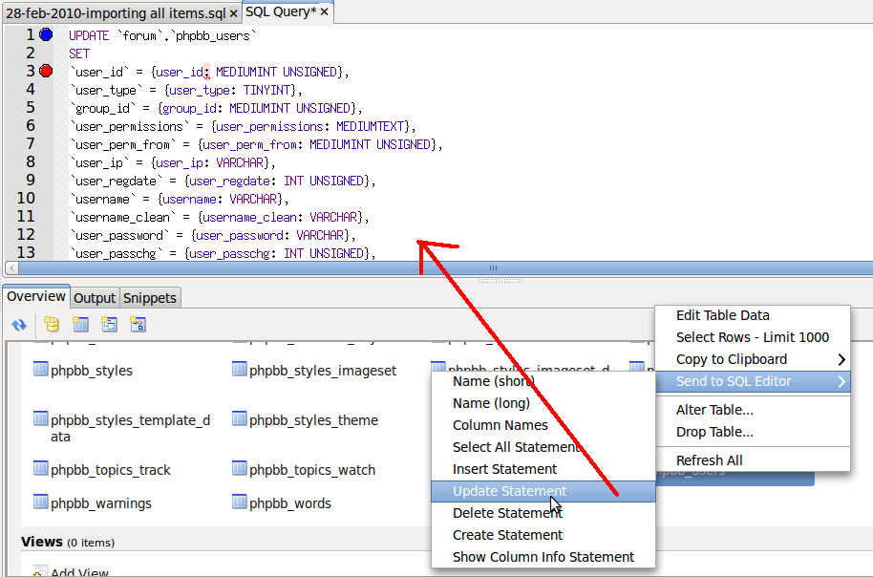The height and width of the screenshot is (577, 873).
Task: Click `group_id` on line 5
Action: click(102, 108)
